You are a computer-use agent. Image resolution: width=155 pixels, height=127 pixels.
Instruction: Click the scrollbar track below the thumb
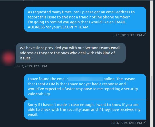(152, 113)
